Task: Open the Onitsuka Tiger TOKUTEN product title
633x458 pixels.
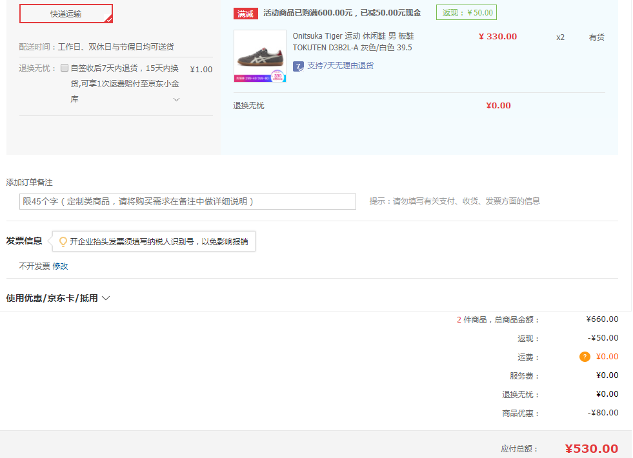Action: point(353,41)
